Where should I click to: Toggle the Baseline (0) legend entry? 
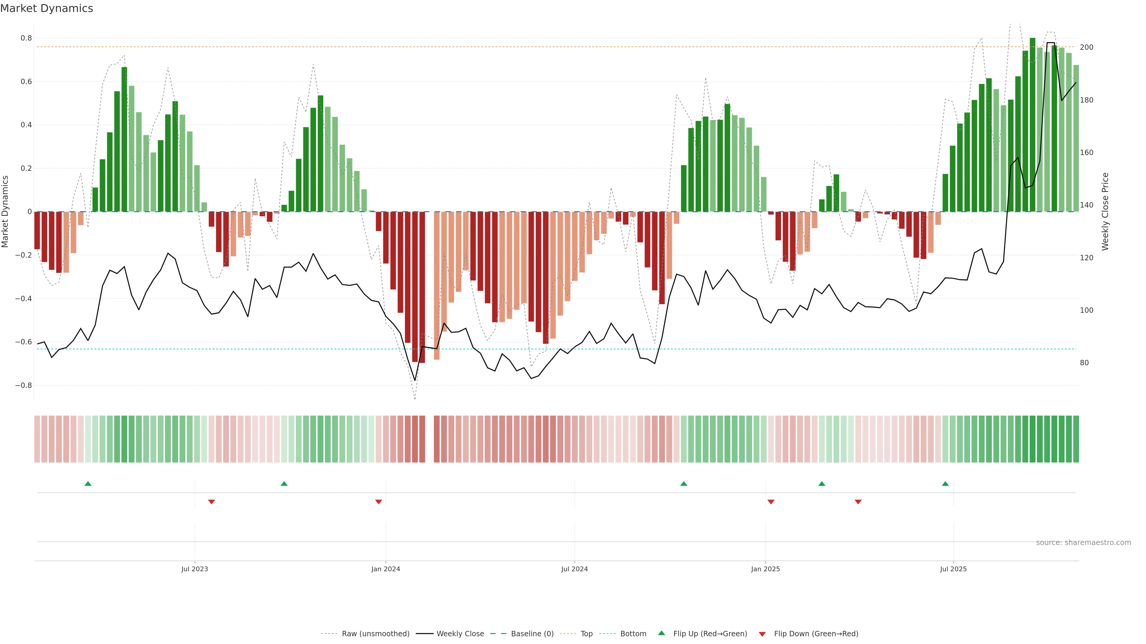[532, 634]
